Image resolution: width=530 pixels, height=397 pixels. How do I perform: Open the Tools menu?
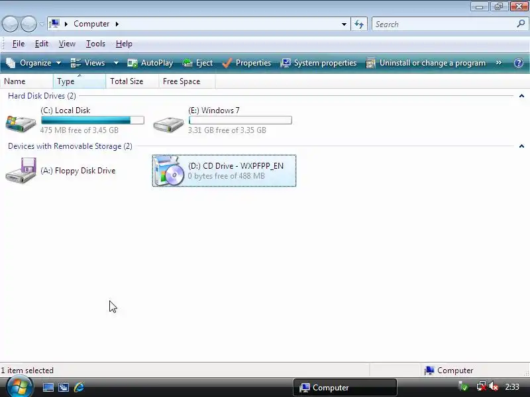(x=95, y=44)
